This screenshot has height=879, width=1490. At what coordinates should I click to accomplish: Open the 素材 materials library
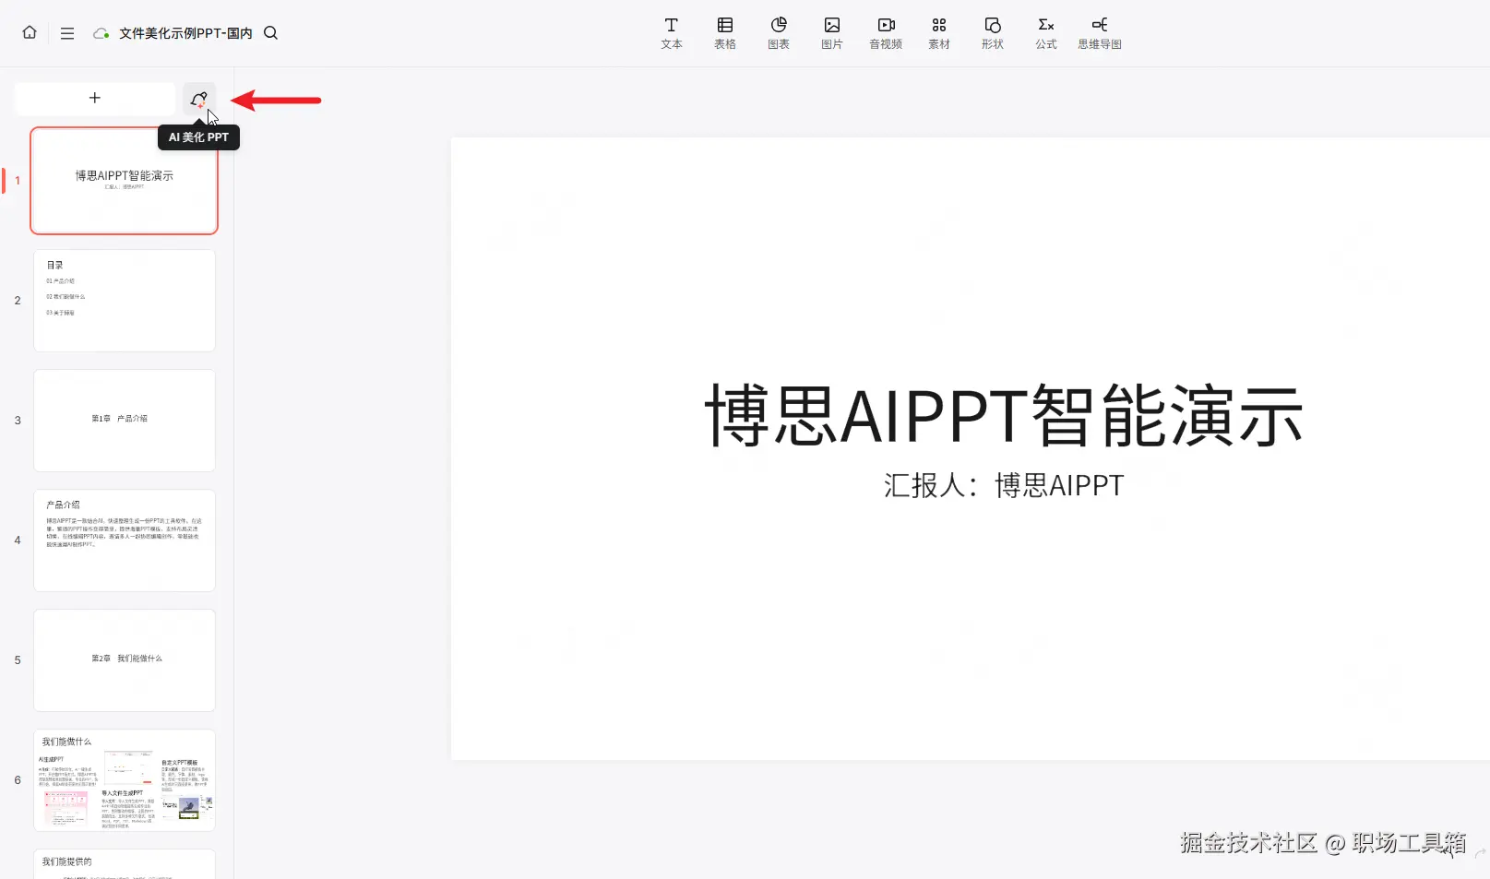coord(939,33)
